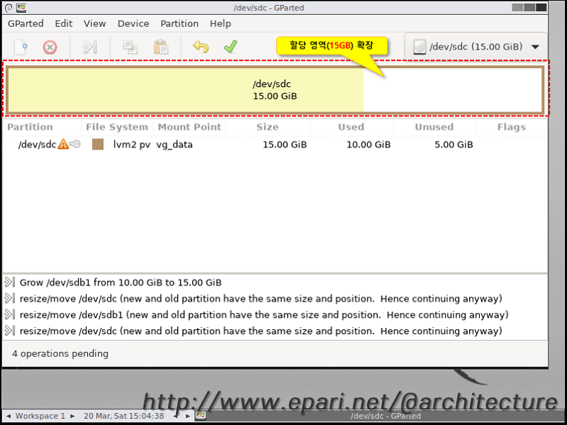Click the Size column header
The height and width of the screenshot is (425, 567).
coord(268,127)
